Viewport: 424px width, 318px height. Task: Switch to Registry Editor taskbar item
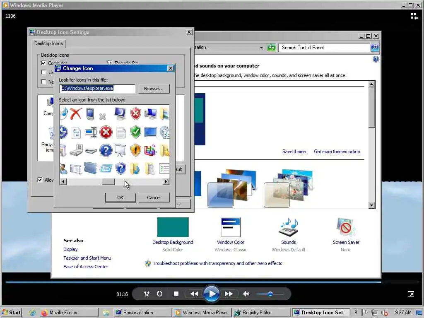261,313
